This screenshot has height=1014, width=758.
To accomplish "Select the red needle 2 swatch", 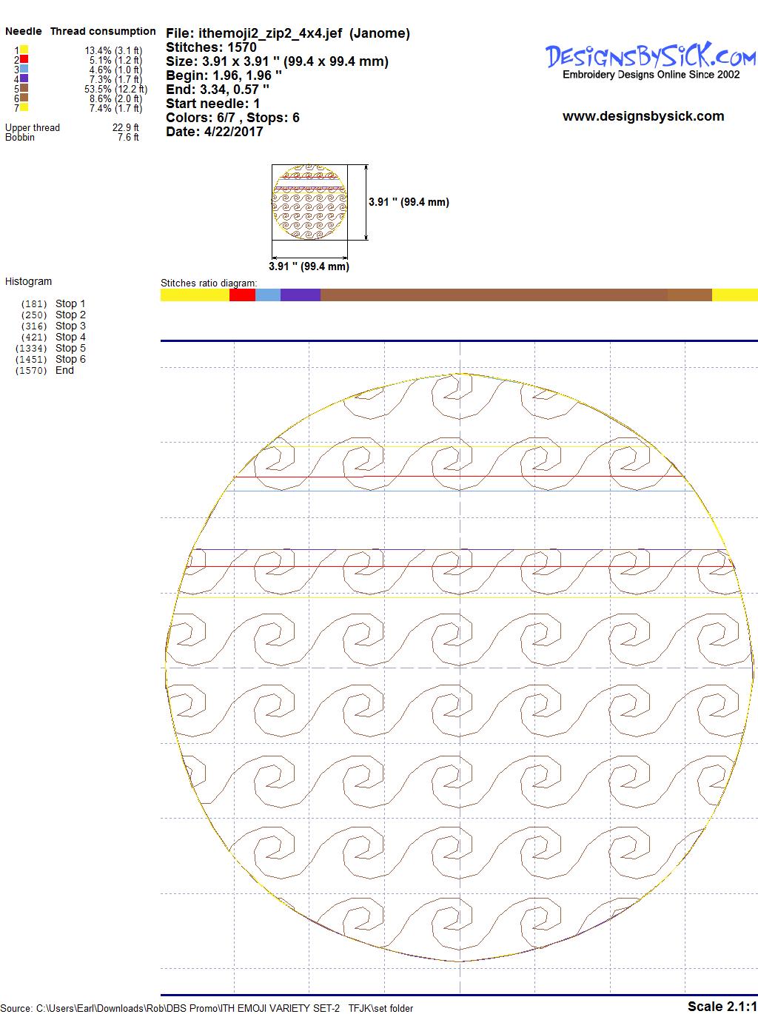I will [x=24, y=60].
